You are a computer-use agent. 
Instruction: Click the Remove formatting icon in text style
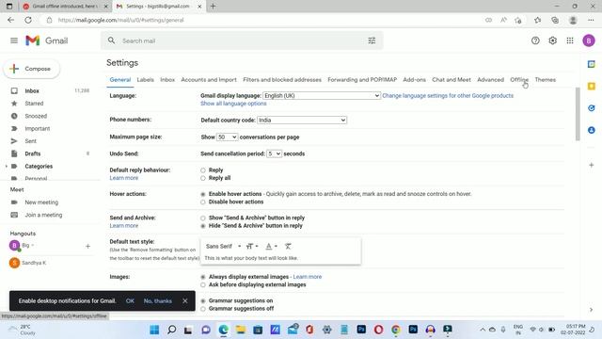coord(288,246)
